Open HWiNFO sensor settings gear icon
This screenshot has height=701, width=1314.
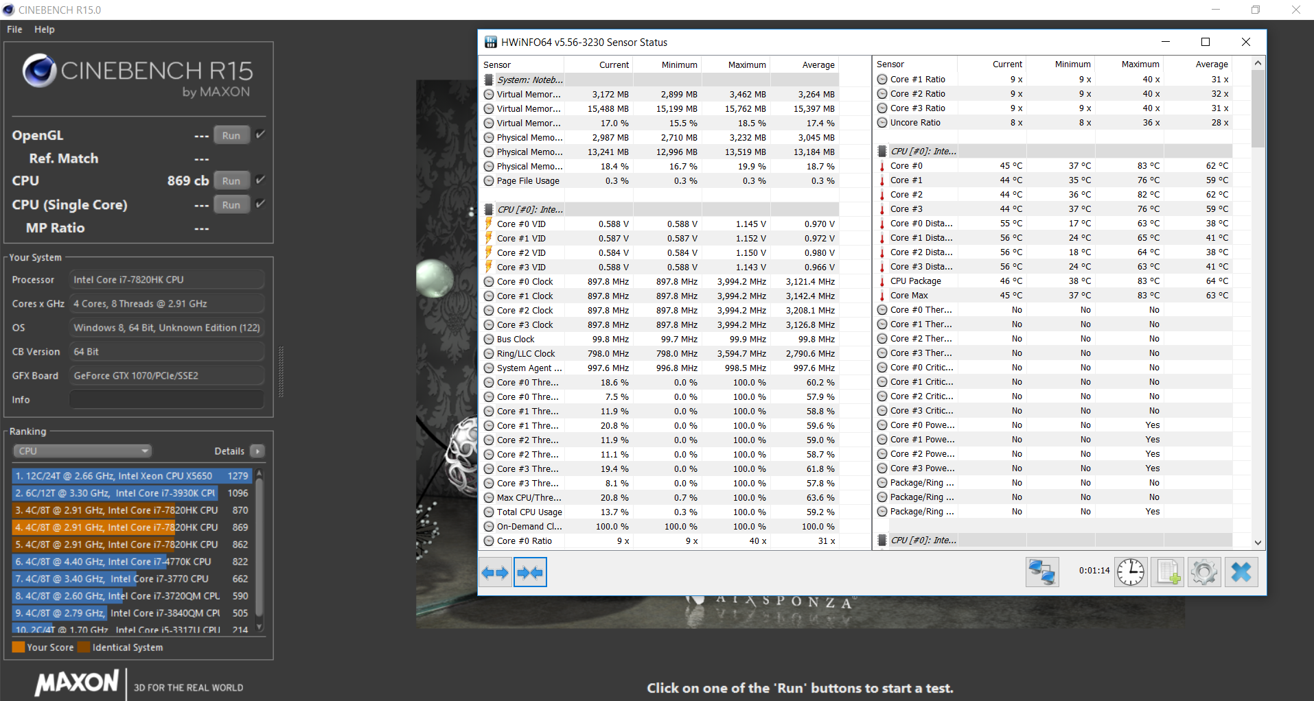click(1204, 572)
